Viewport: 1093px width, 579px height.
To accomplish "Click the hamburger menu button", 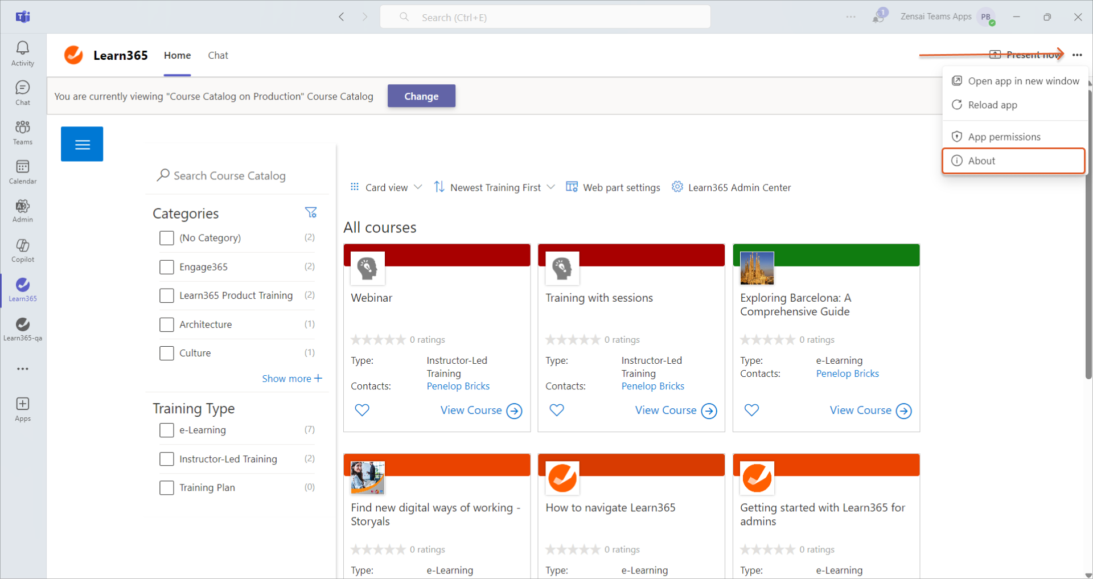I will tap(82, 144).
